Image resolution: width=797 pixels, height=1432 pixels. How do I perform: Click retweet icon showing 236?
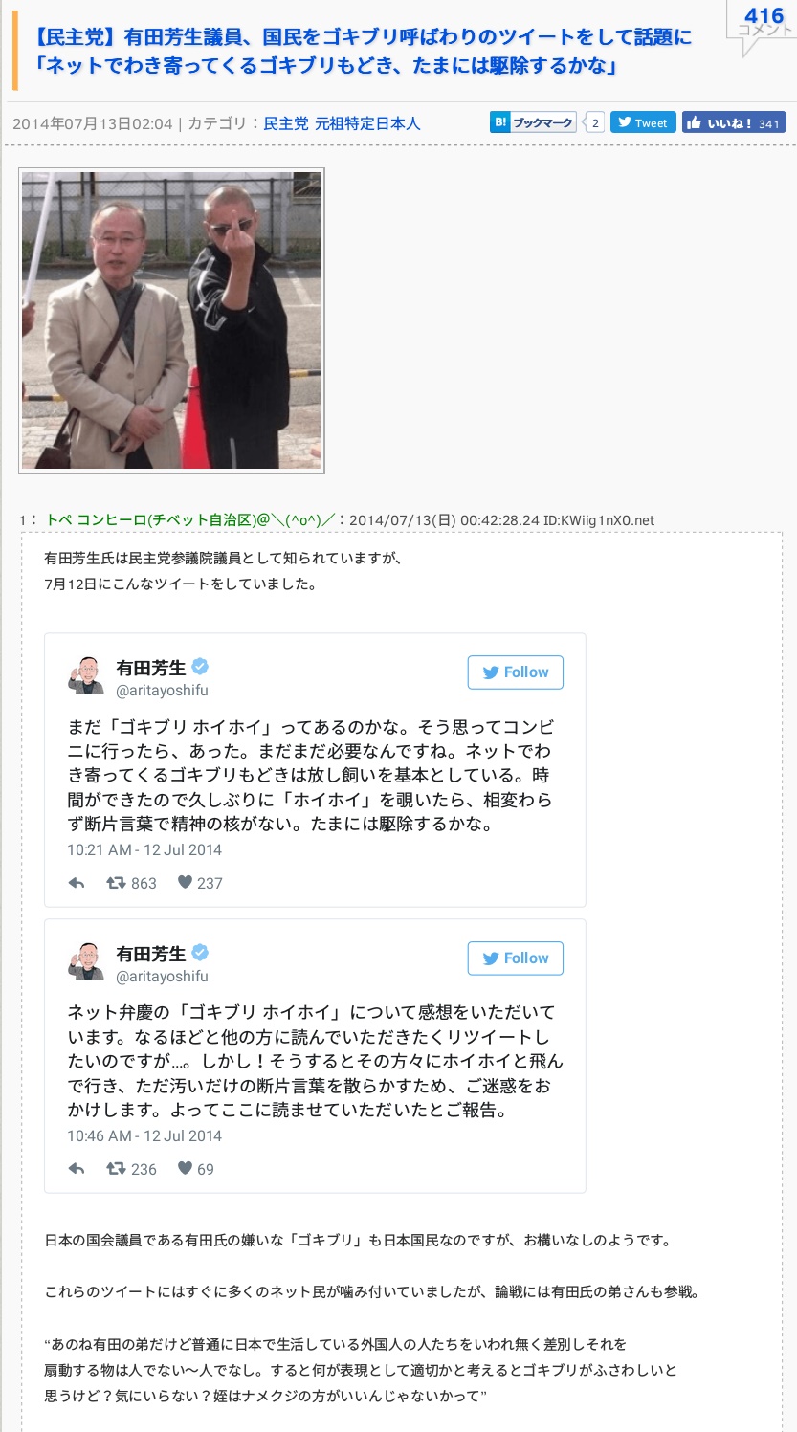(116, 1169)
